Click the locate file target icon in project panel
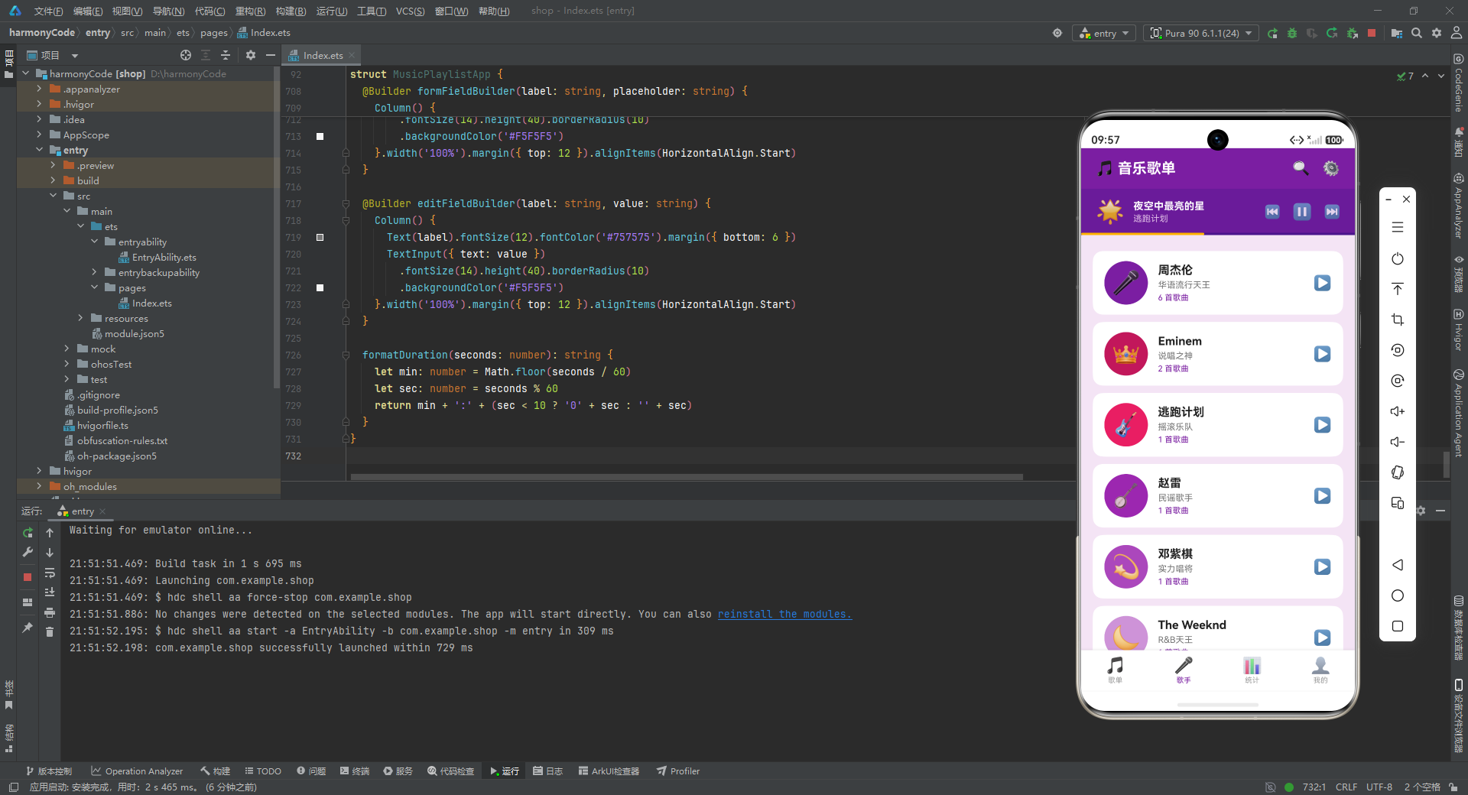This screenshot has height=795, width=1468. tap(186, 55)
